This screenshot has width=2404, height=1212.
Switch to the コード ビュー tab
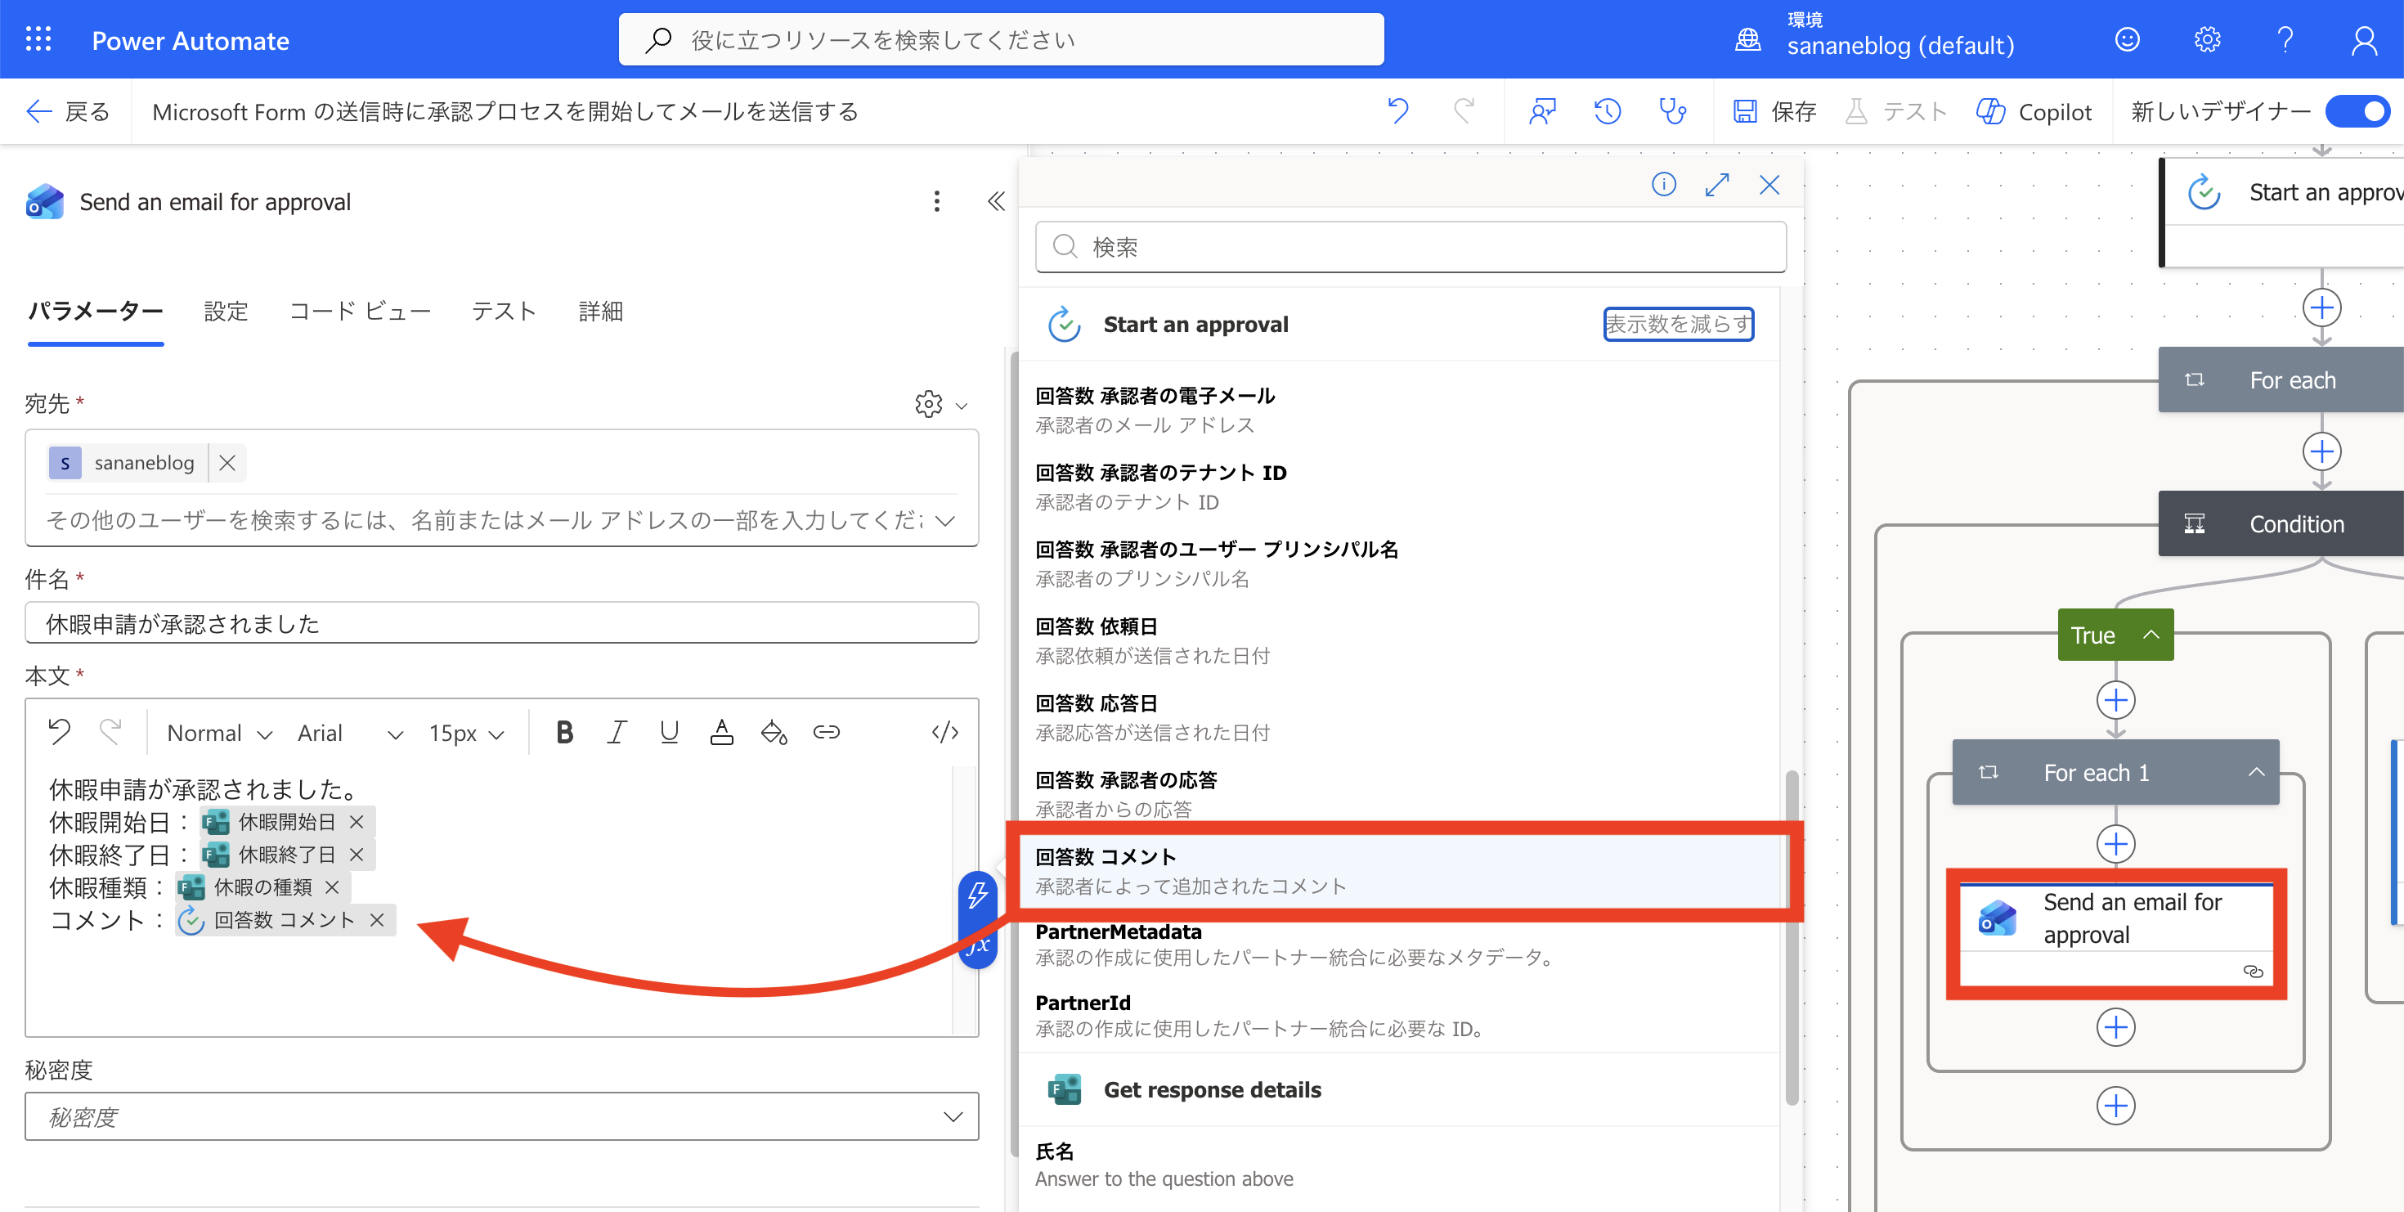(359, 312)
